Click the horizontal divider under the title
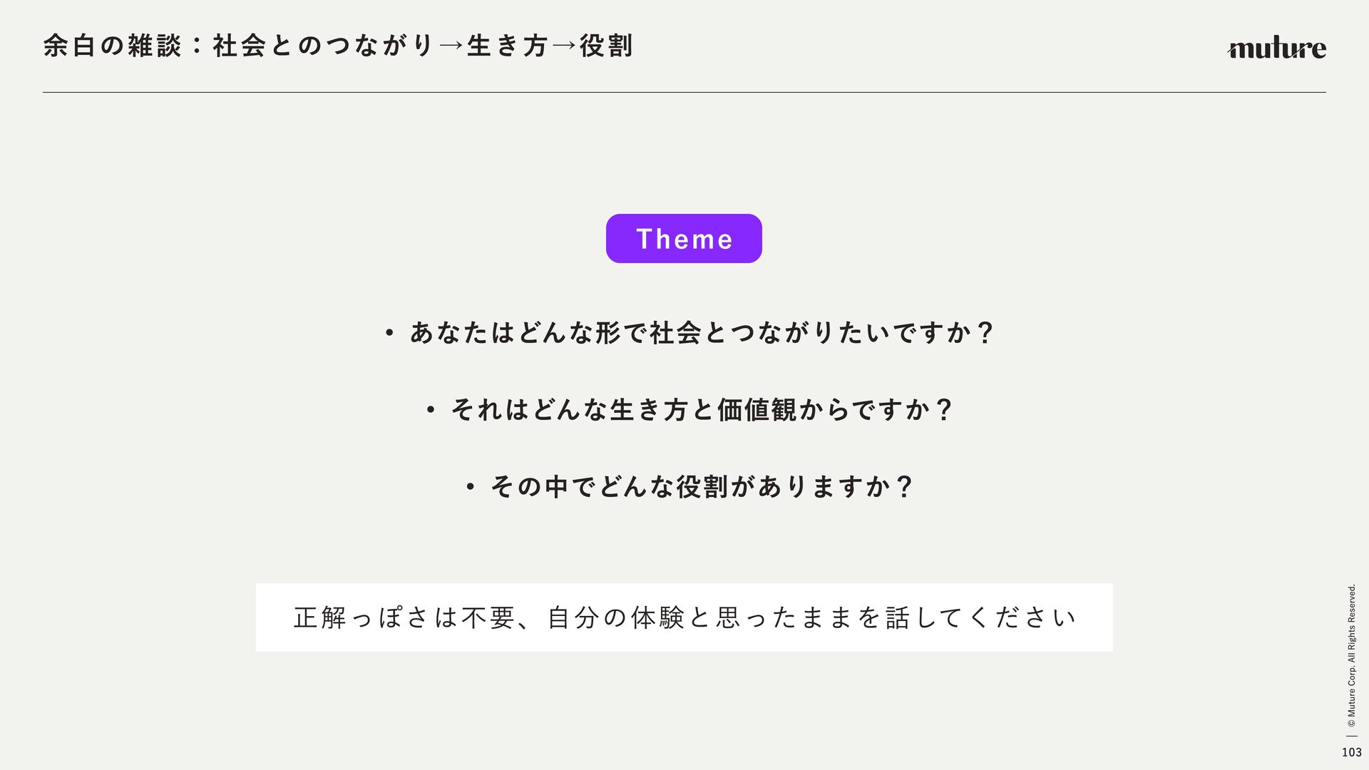 pyautogui.click(x=684, y=92)
